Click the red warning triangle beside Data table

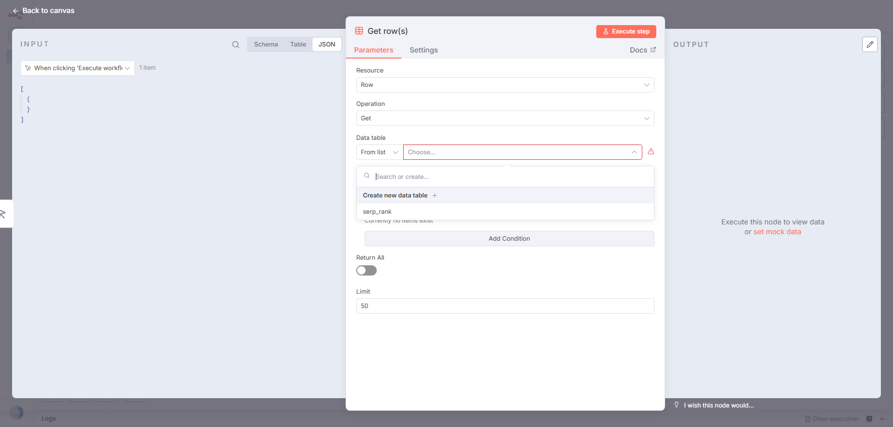click(651, 152)
